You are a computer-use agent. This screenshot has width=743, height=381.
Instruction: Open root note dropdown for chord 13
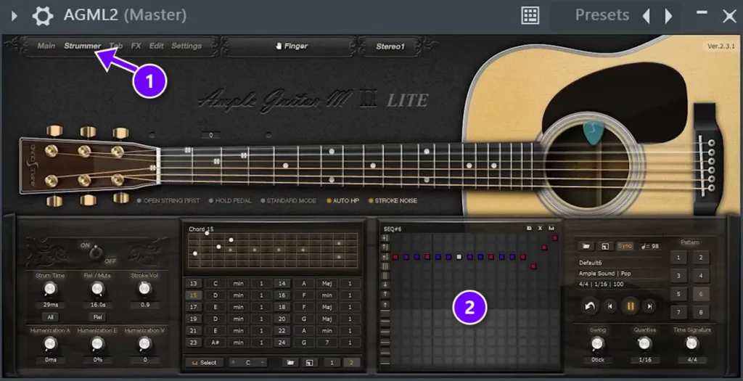[215, 283]
